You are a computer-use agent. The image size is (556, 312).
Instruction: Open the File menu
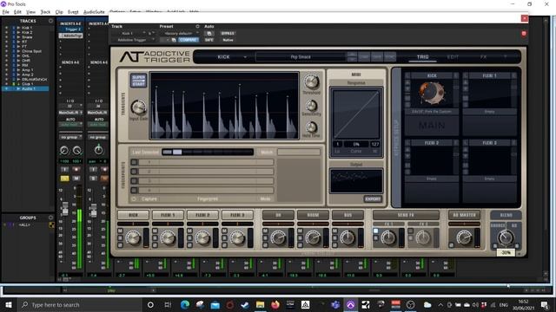(x=6, y=12)
